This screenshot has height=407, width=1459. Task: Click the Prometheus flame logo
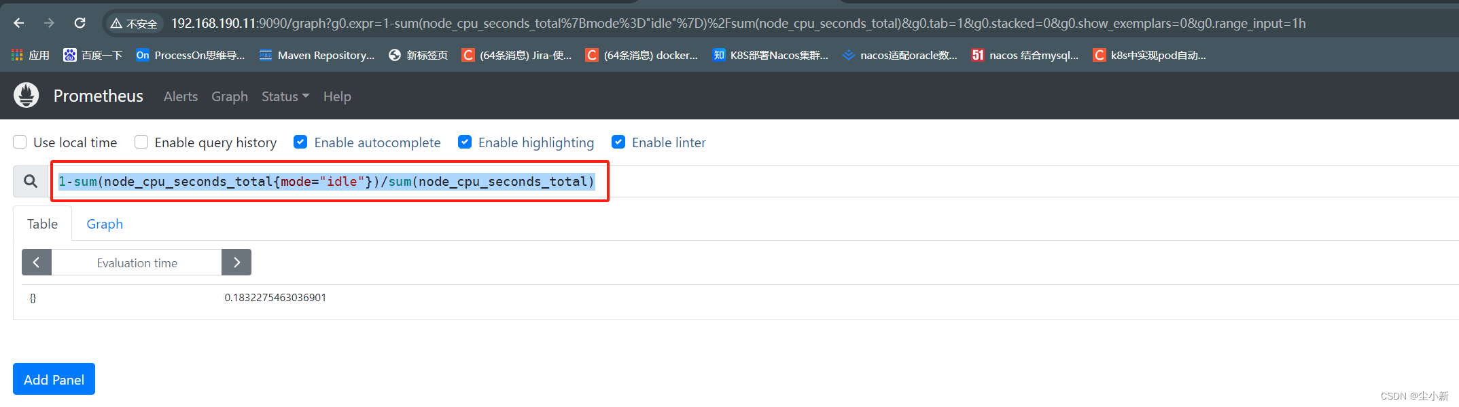click(x=27, y=96)
